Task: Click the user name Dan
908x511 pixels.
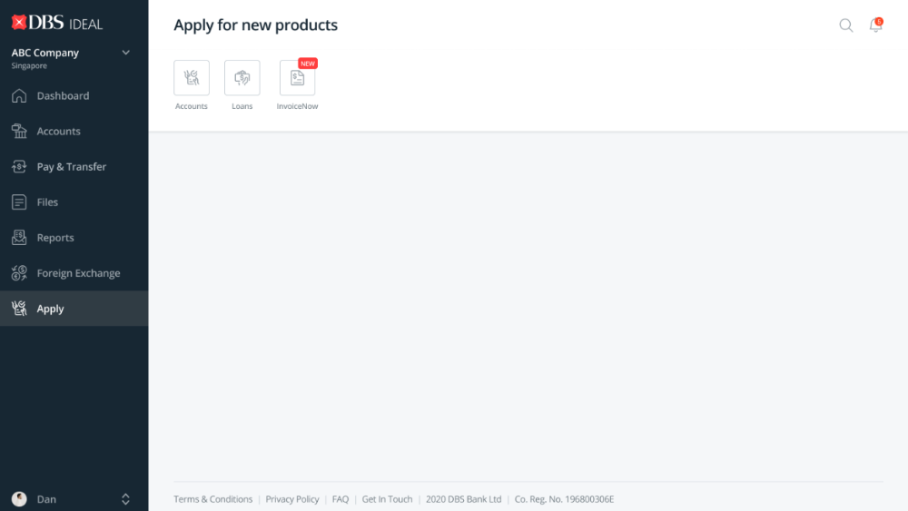Action: (46, 499)
